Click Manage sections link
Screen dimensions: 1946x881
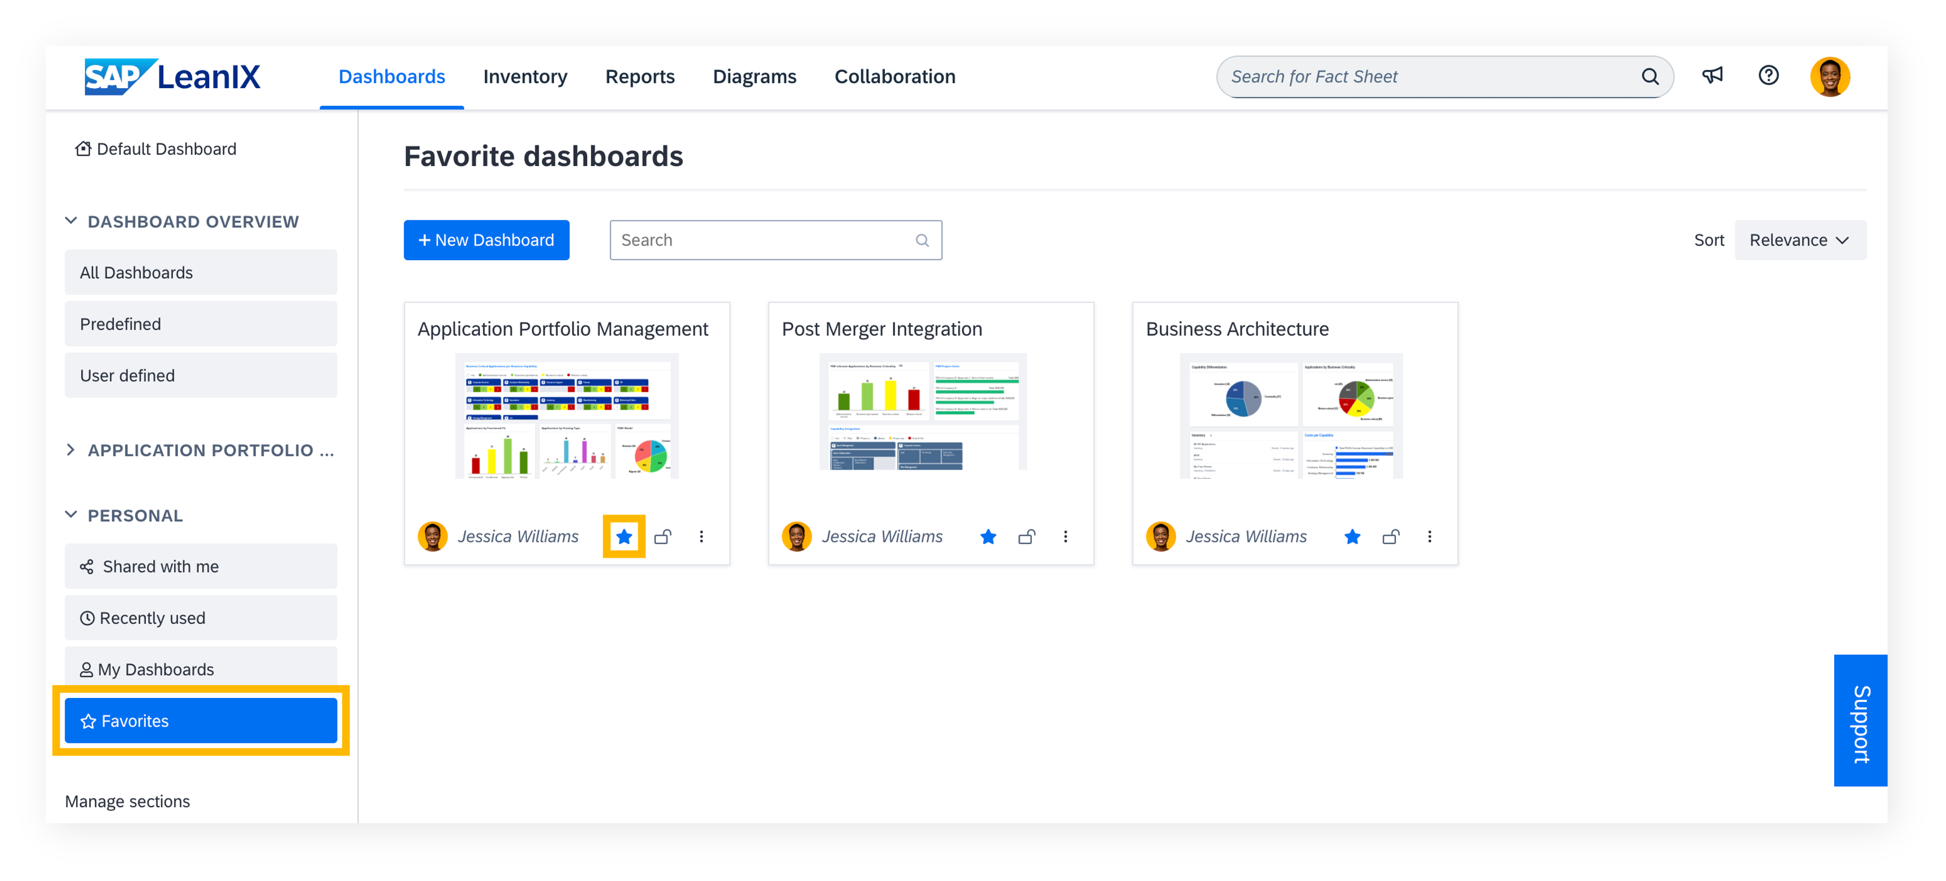point(128,801)
